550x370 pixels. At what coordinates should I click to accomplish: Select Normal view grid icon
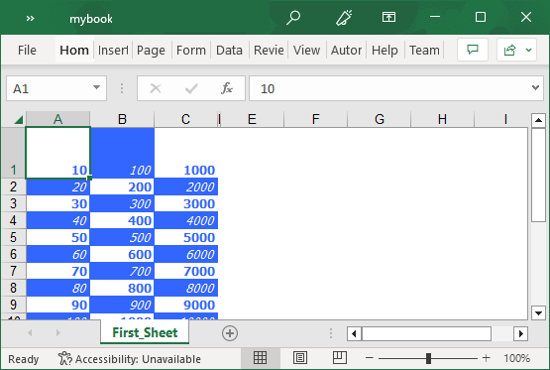tap(260, 358)
